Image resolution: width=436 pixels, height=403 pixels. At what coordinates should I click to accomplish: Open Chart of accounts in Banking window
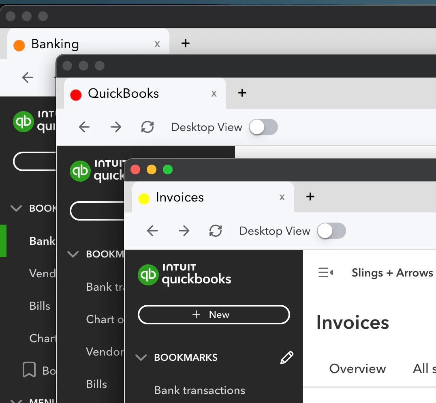(43, 338)
